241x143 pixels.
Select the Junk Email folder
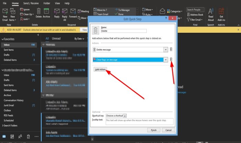10,105
